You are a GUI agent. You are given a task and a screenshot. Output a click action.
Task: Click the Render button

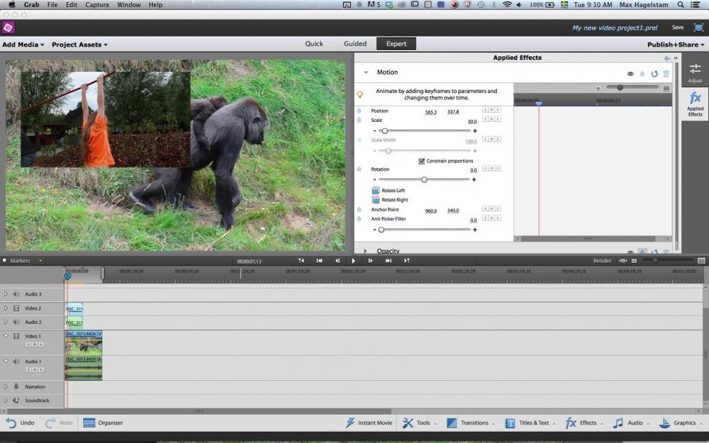point(602,261)
